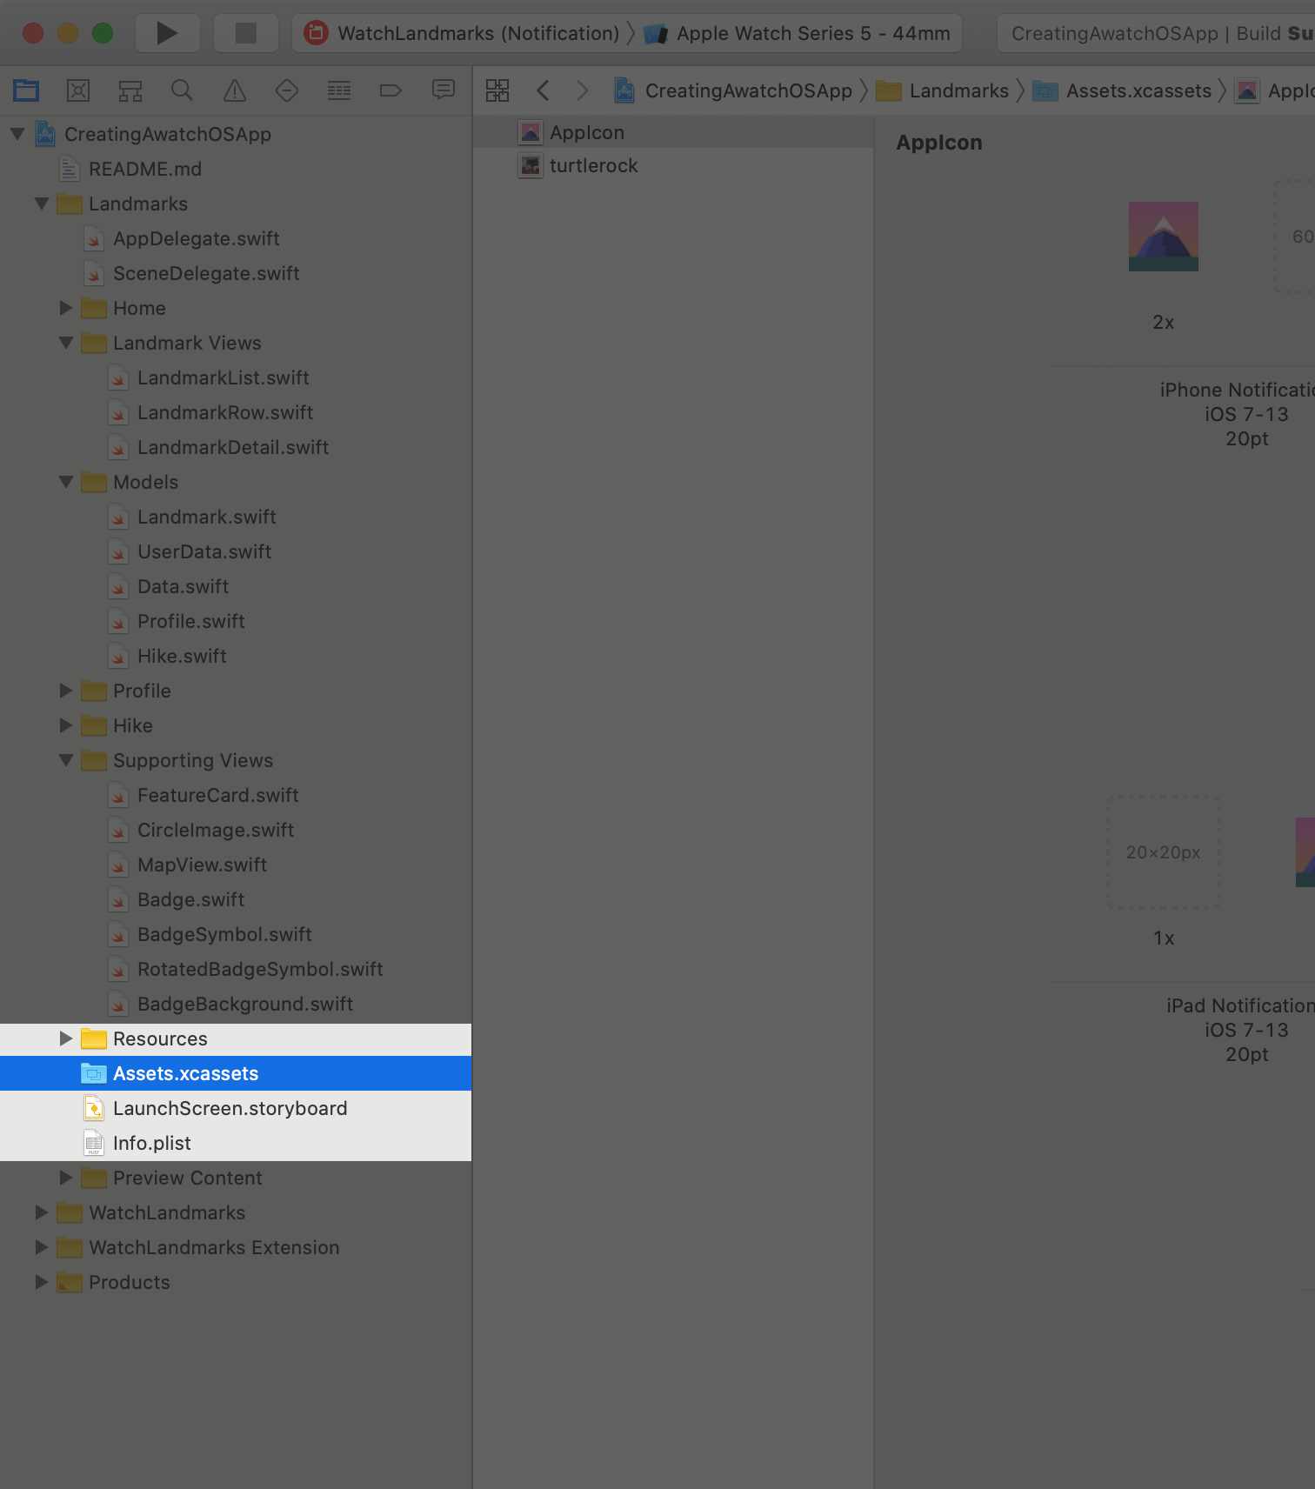Open Landmark.swift in Models
Image resolution: width=1315 pixels, height=1489 pixels.
click(x=236, y=517)
